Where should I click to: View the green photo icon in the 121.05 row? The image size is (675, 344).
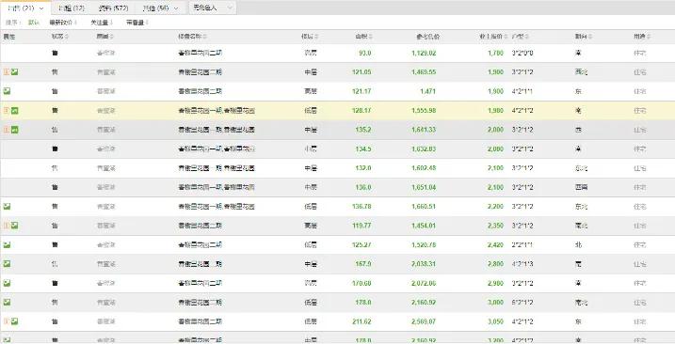point(15,72)
